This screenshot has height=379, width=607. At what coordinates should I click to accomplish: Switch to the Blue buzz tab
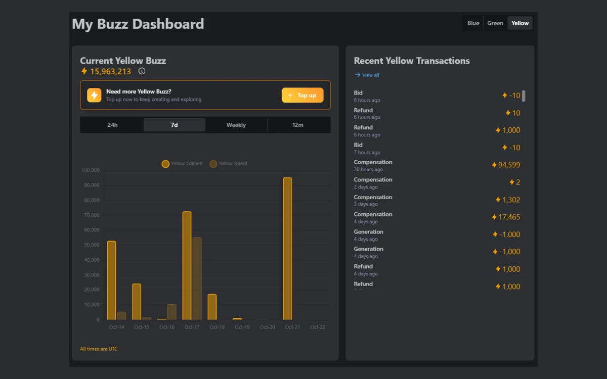click(x=473, y=23)
